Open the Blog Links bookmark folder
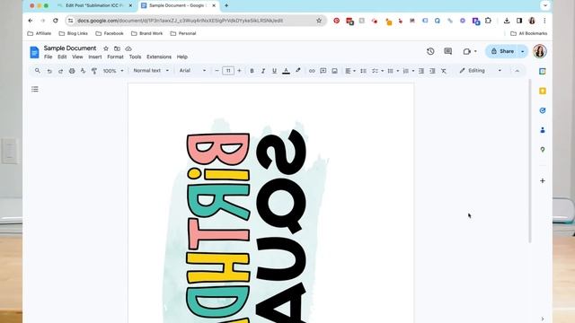The height and width of the screenshot is (323, 575). 74,33
